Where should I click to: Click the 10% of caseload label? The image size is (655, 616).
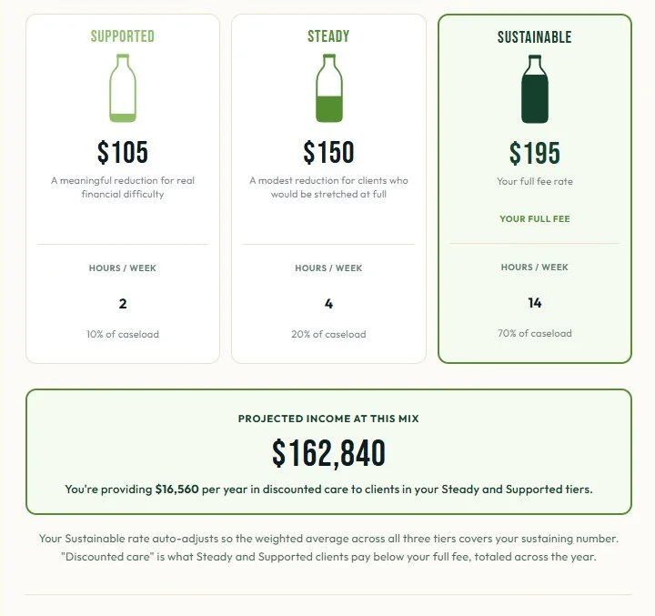[x=123, y=334]
